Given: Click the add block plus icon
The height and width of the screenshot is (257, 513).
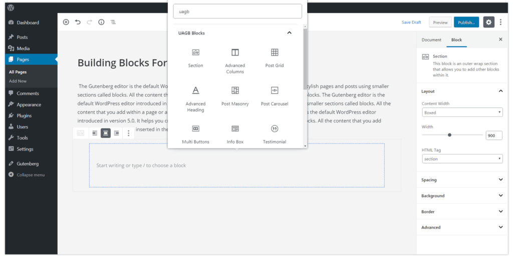Looking at the screenshot, I should [66, 22].
